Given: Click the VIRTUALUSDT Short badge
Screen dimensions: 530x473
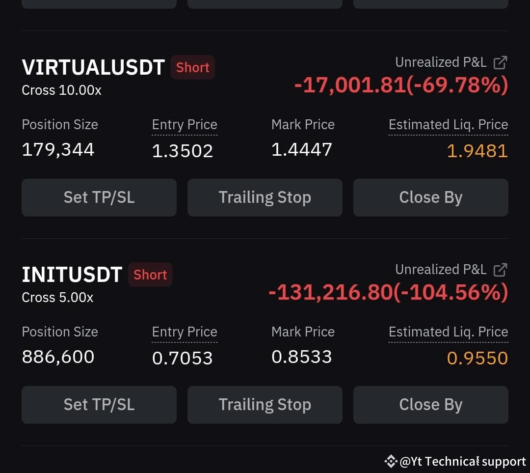Looking at the screenshot, I should pyautogui.click(x=193, y=67).
